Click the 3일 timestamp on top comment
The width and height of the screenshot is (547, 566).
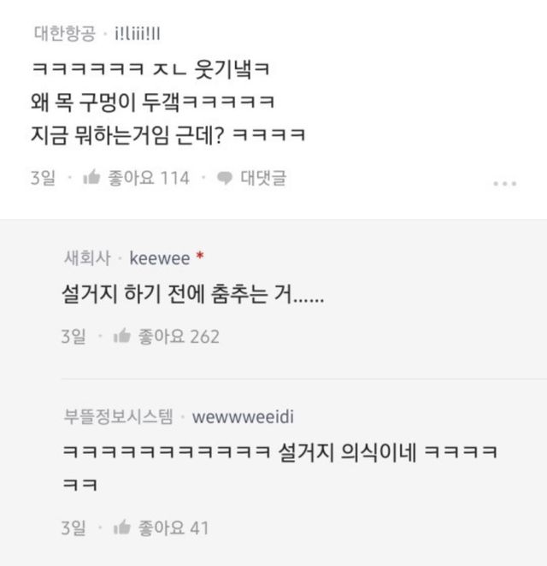tap(43, 178)
